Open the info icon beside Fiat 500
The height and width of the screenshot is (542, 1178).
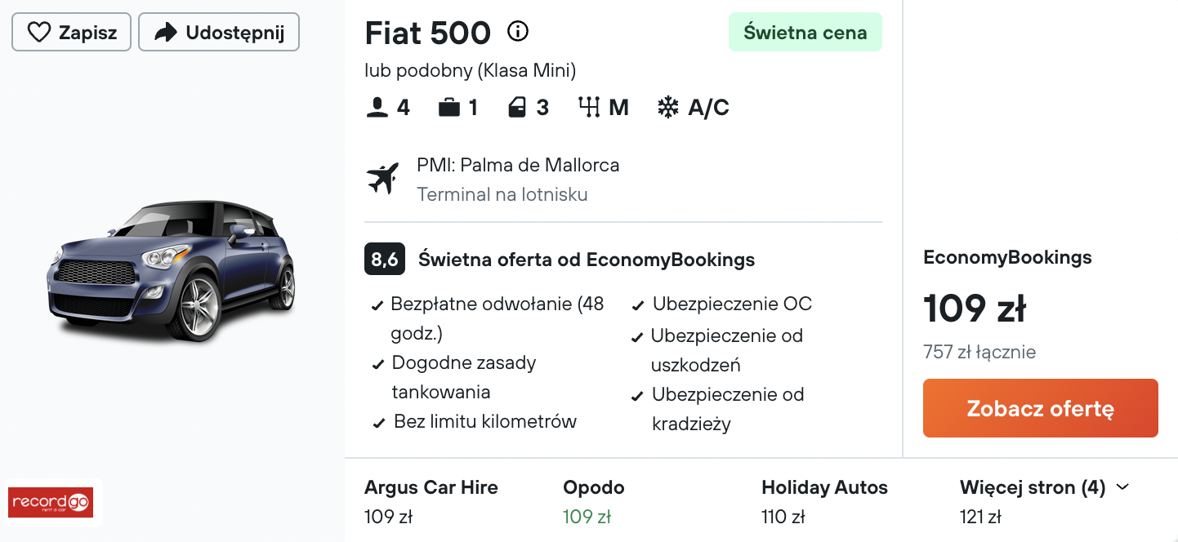[518, 32]
